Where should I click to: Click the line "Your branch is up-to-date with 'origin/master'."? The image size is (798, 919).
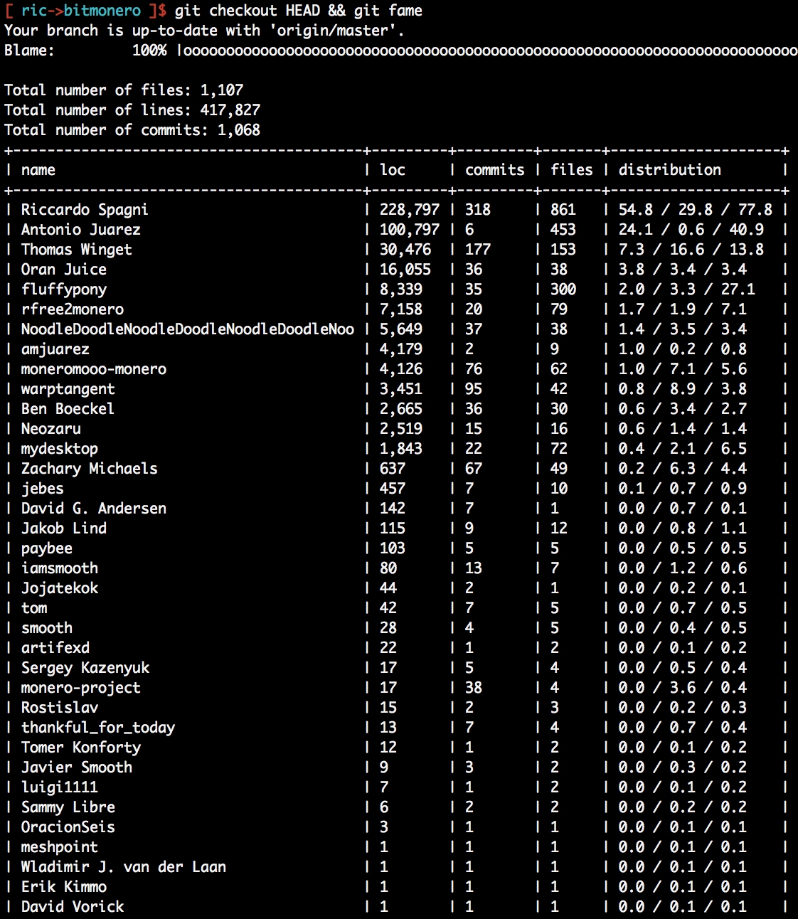[x=205, y=31]
